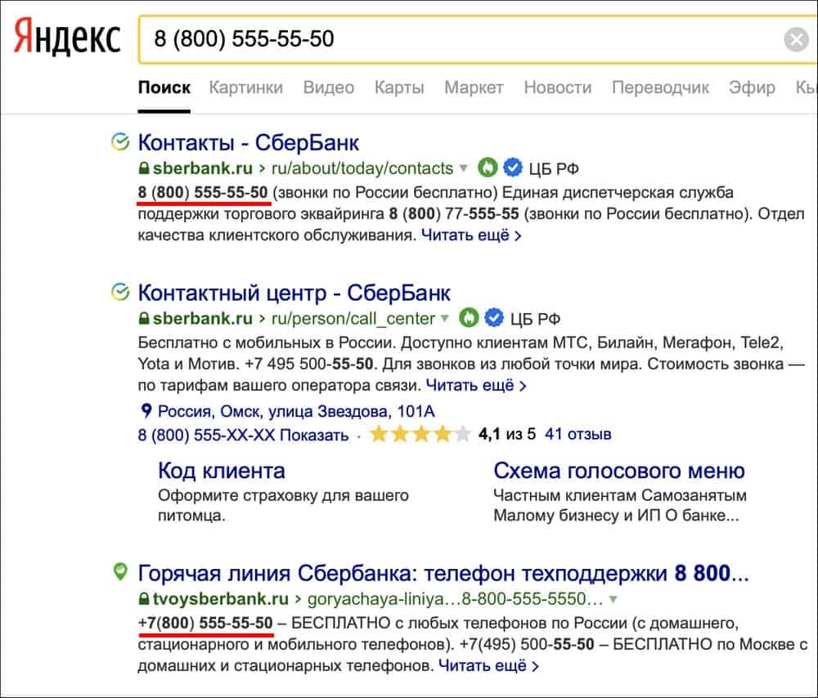Click green popularity badge in contacts result
818x698 pixels.
point(488,168)
